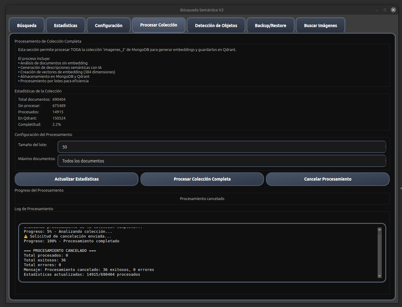Select the Buscar Imágenes tab

(320, 25)
